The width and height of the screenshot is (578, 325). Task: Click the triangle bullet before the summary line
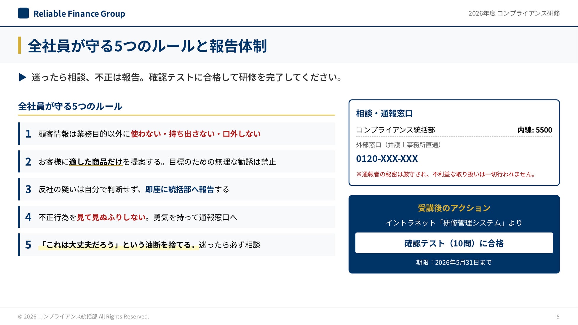pyautogui.click(x=23, y=77)
